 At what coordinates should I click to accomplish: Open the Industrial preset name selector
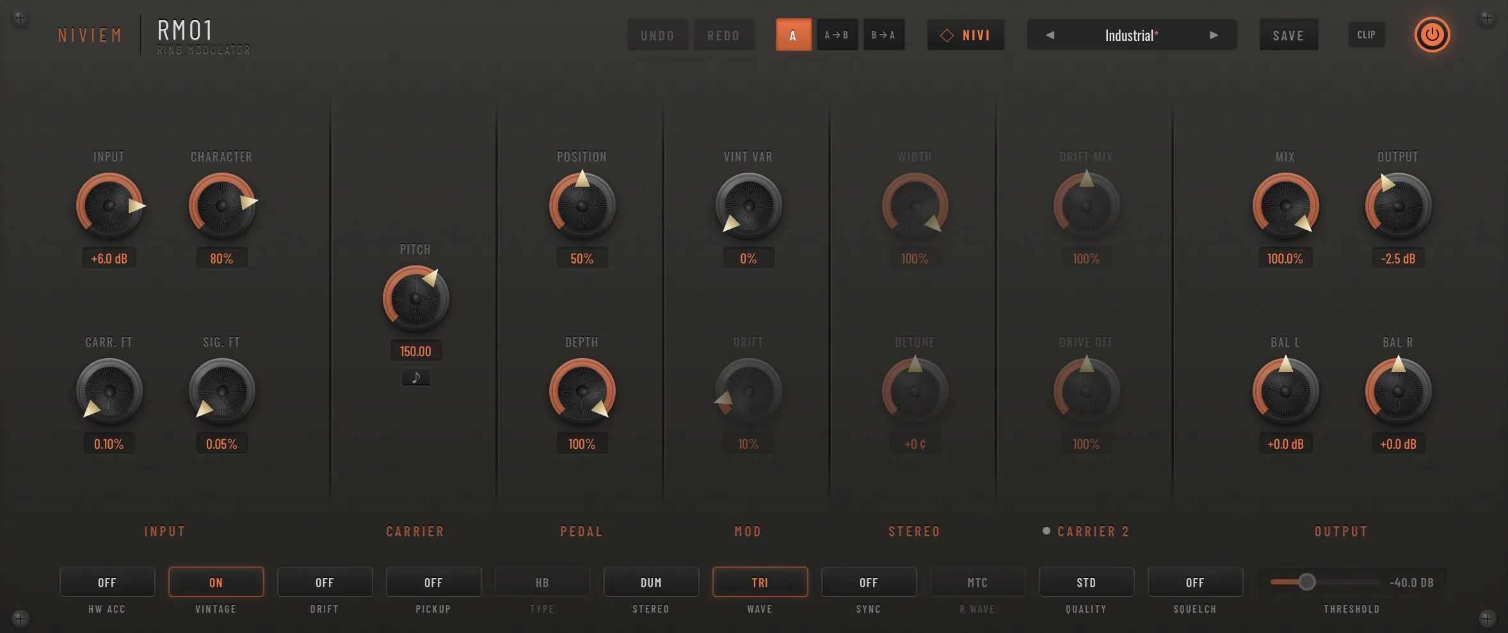click(x=1131, y=35)
